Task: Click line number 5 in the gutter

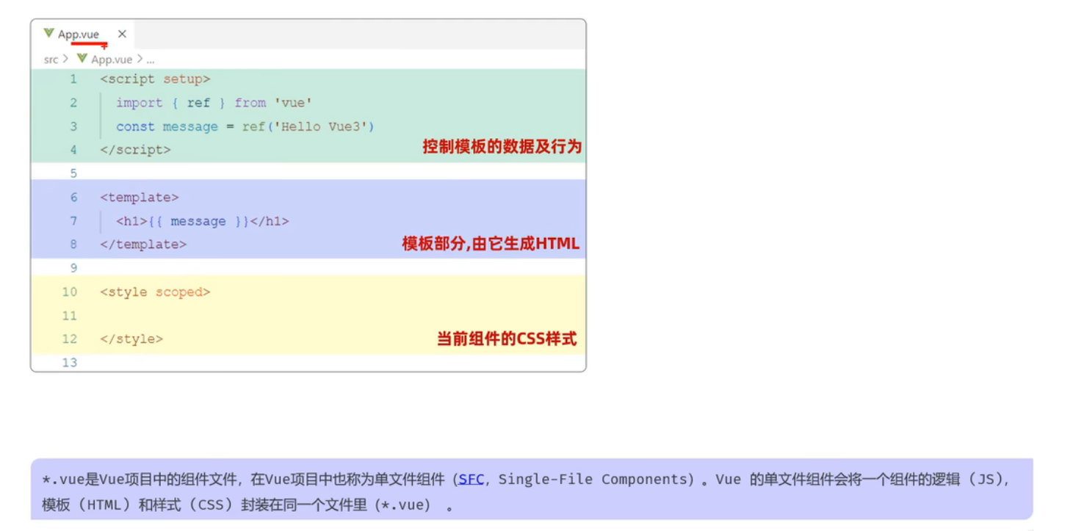Action: [x=73, y=173]
